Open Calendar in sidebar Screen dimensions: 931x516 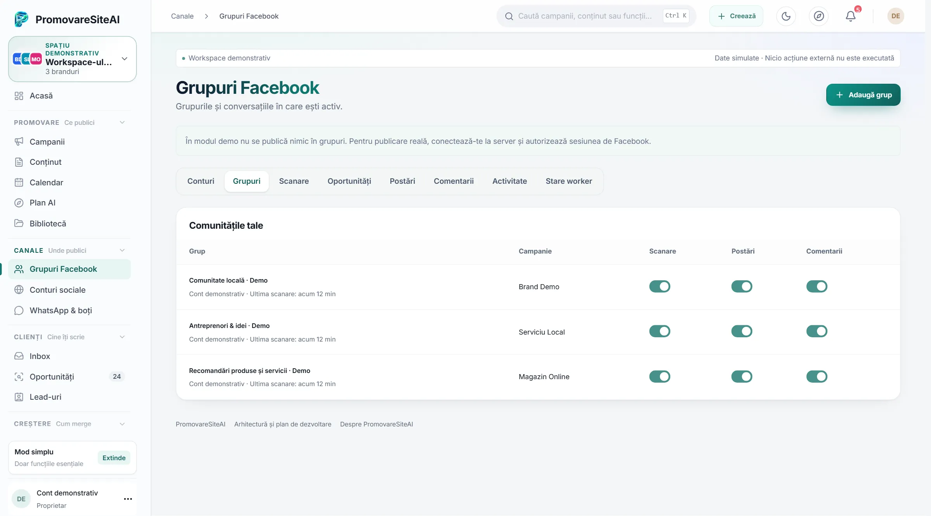[x=69, y=183]
